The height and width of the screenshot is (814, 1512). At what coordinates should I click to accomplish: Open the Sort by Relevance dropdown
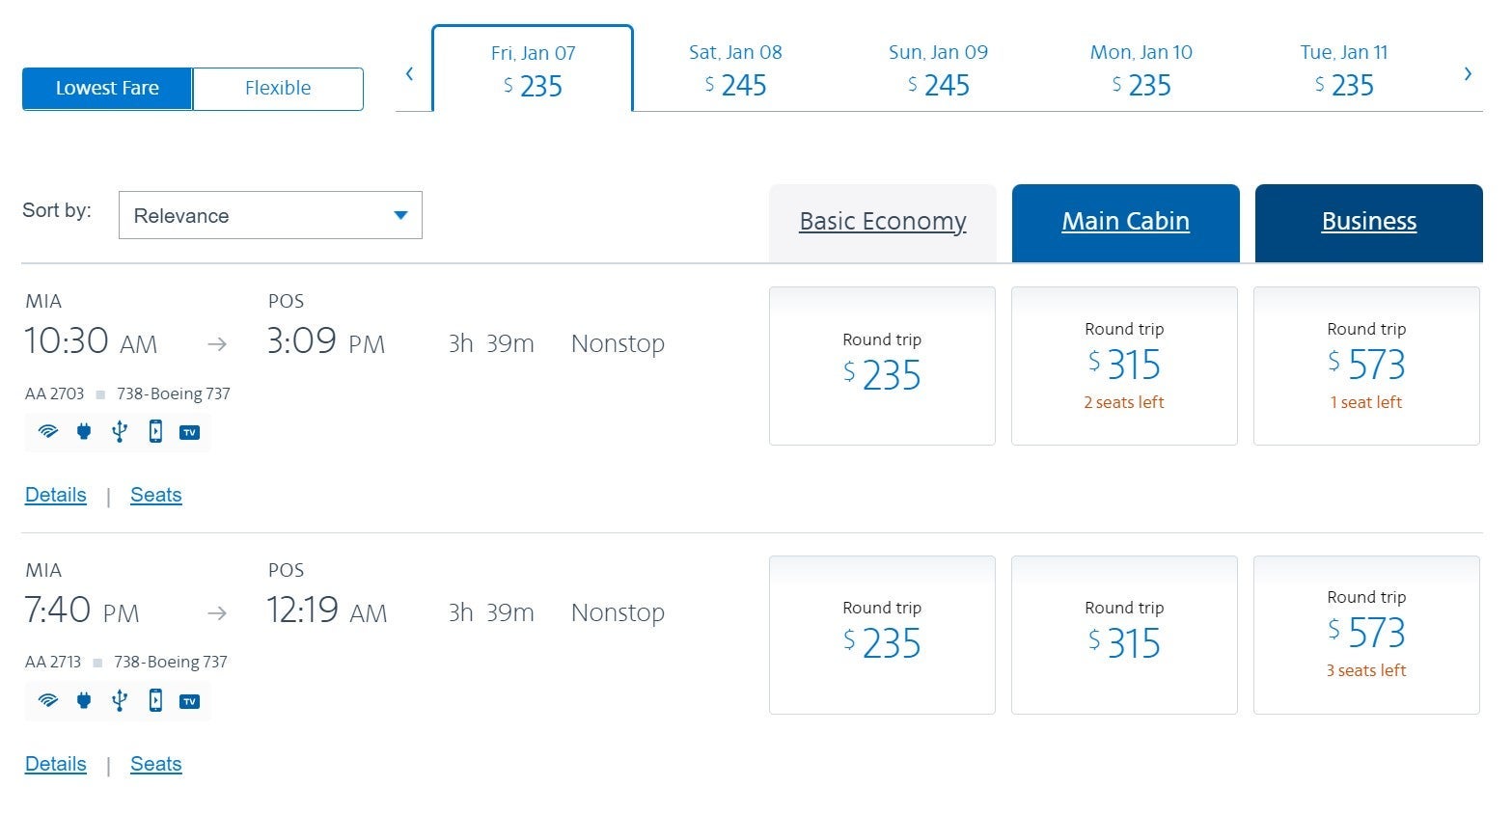coord(270,215)
